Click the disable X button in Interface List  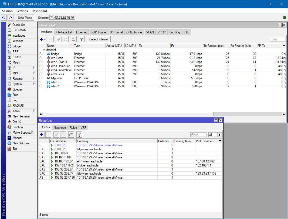pyautogui.click(x=66, y=39)
